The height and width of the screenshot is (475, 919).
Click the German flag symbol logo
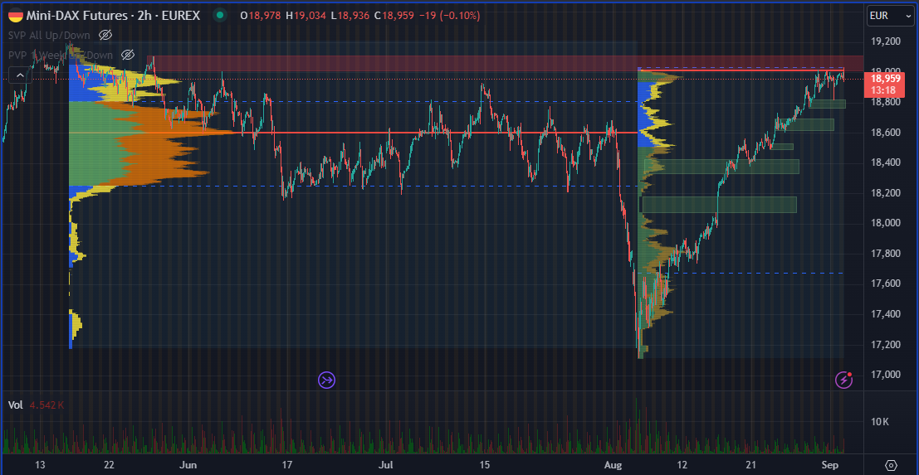(x=17, y=16)
